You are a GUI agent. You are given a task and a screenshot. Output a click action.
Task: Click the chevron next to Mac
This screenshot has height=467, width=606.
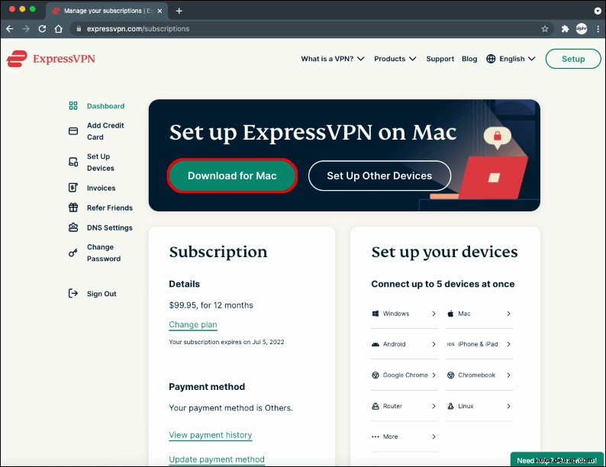click(x=508, y=314)
